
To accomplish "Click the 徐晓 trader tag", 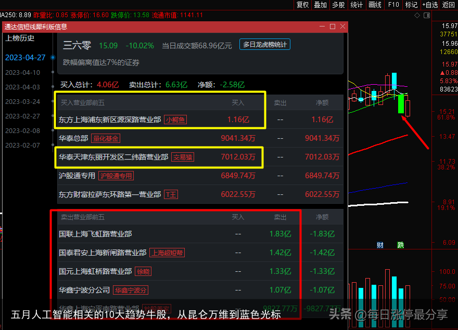I will click(x=143, y=272).
